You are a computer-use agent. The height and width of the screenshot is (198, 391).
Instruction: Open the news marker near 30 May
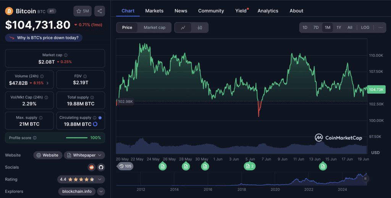click(205, 166)
